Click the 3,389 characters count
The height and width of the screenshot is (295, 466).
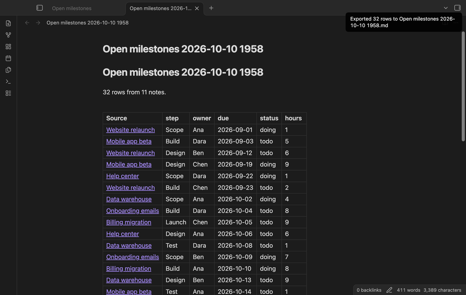point(442,290)
